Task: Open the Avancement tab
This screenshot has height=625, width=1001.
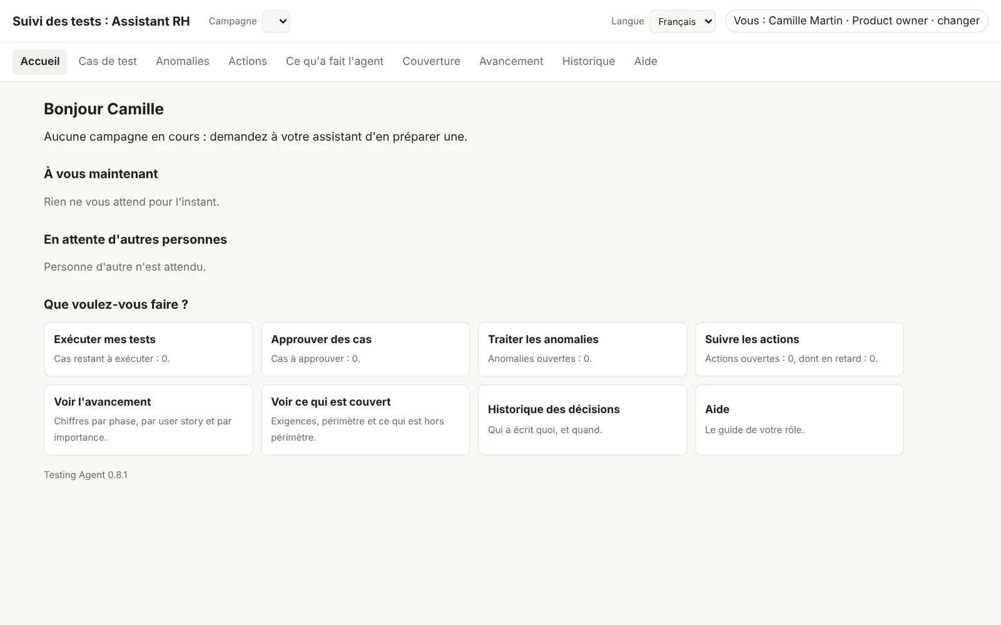Action: 511,61
